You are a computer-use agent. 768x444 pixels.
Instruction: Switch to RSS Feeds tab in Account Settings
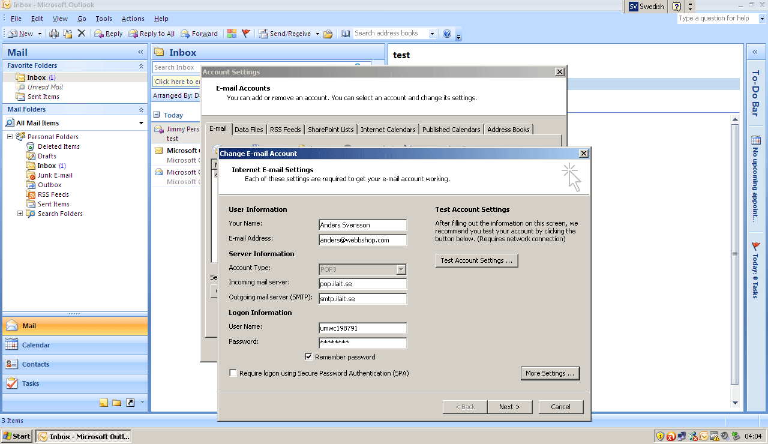[286, 130]
